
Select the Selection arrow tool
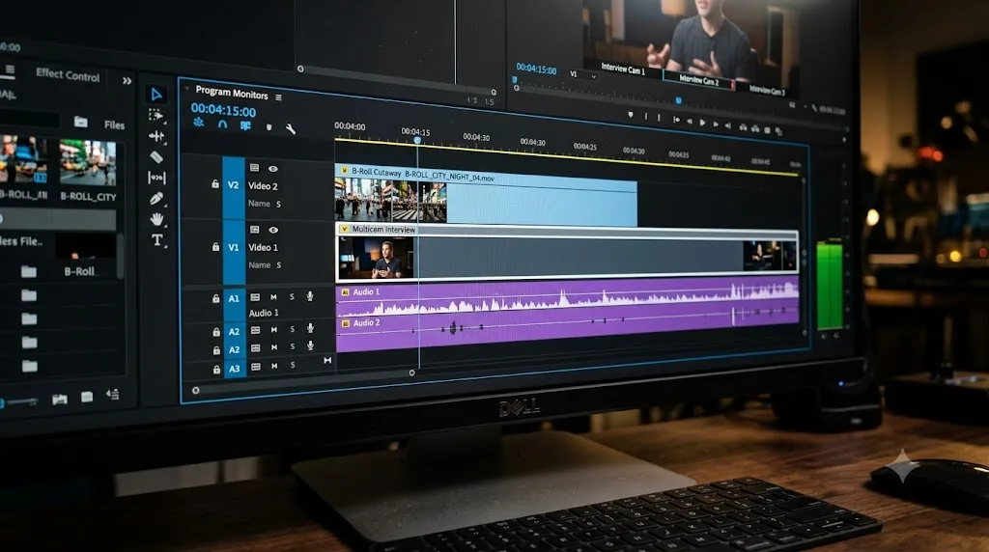pos(155,95)
